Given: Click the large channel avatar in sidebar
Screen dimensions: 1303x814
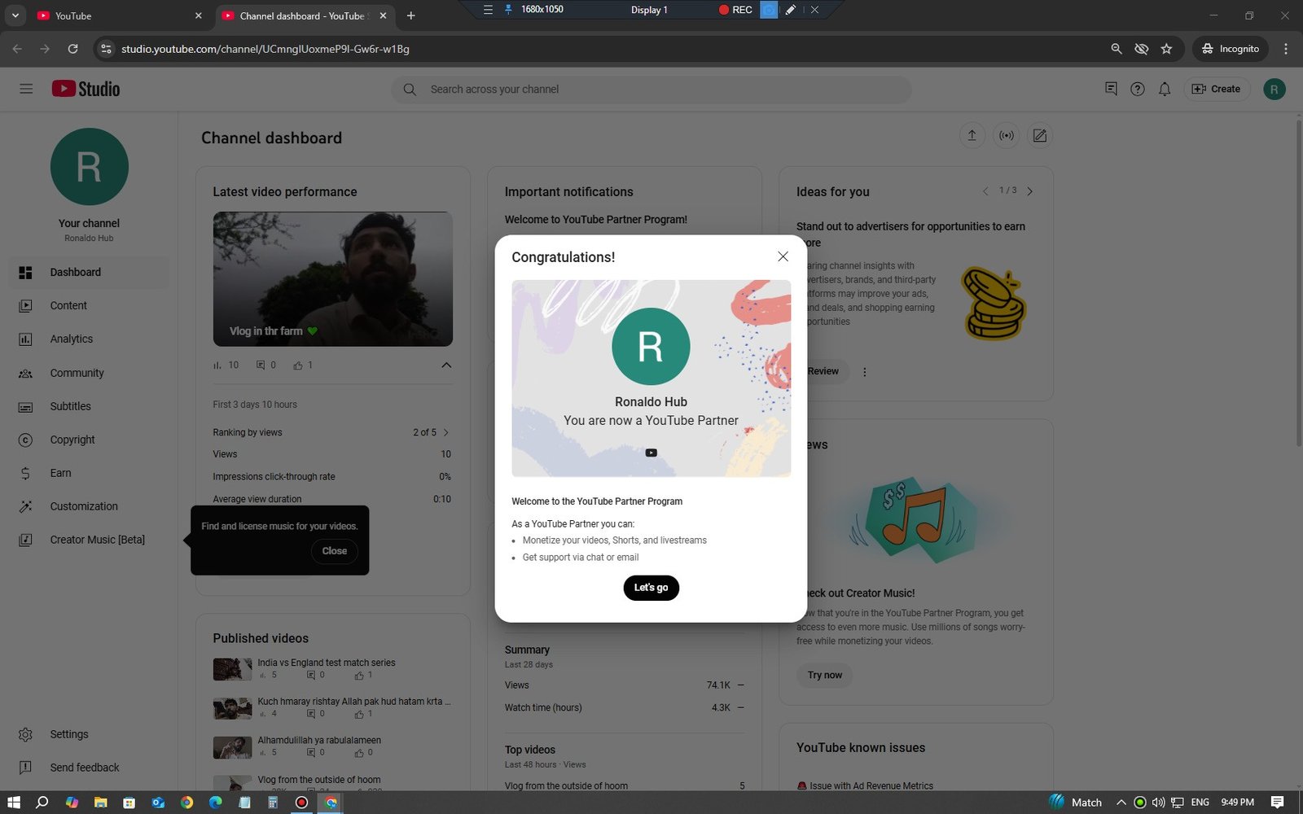Looking at the screenshot, I should click(89, 167).
